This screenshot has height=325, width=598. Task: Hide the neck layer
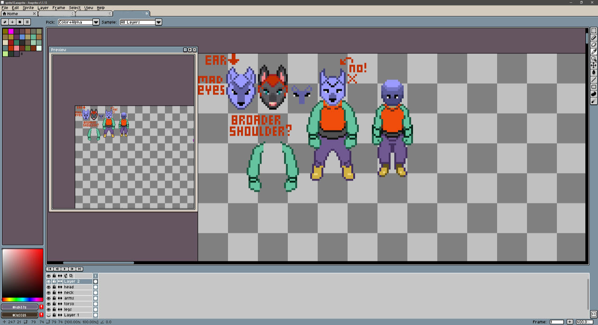coord(49,293)
